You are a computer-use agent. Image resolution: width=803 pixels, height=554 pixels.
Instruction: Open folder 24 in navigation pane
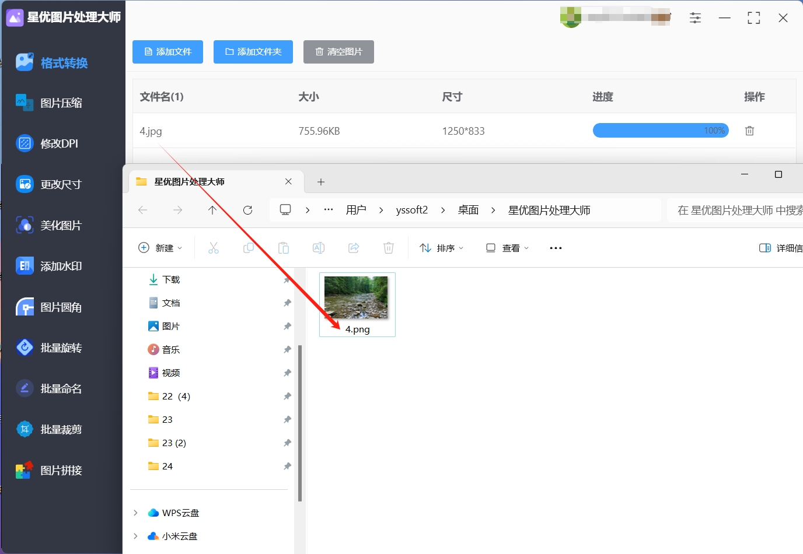click(160, 467)
